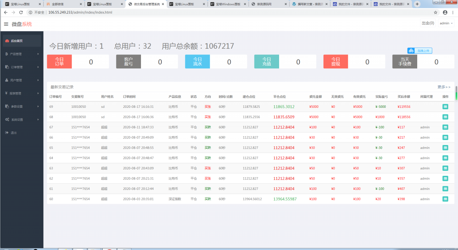Expand the 用户管理 sidebar menu
Screen dimensions: 458x250
[22, 80]
